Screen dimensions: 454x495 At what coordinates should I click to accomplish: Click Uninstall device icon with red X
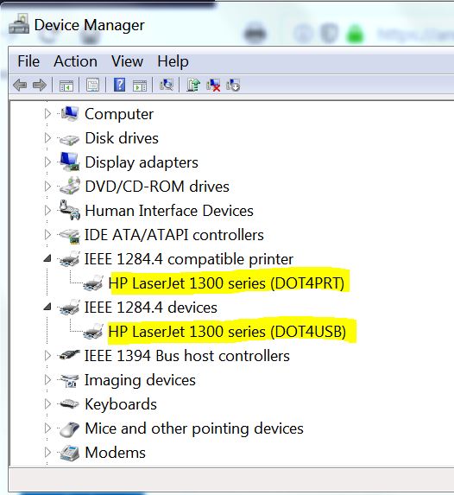[213, 86]
